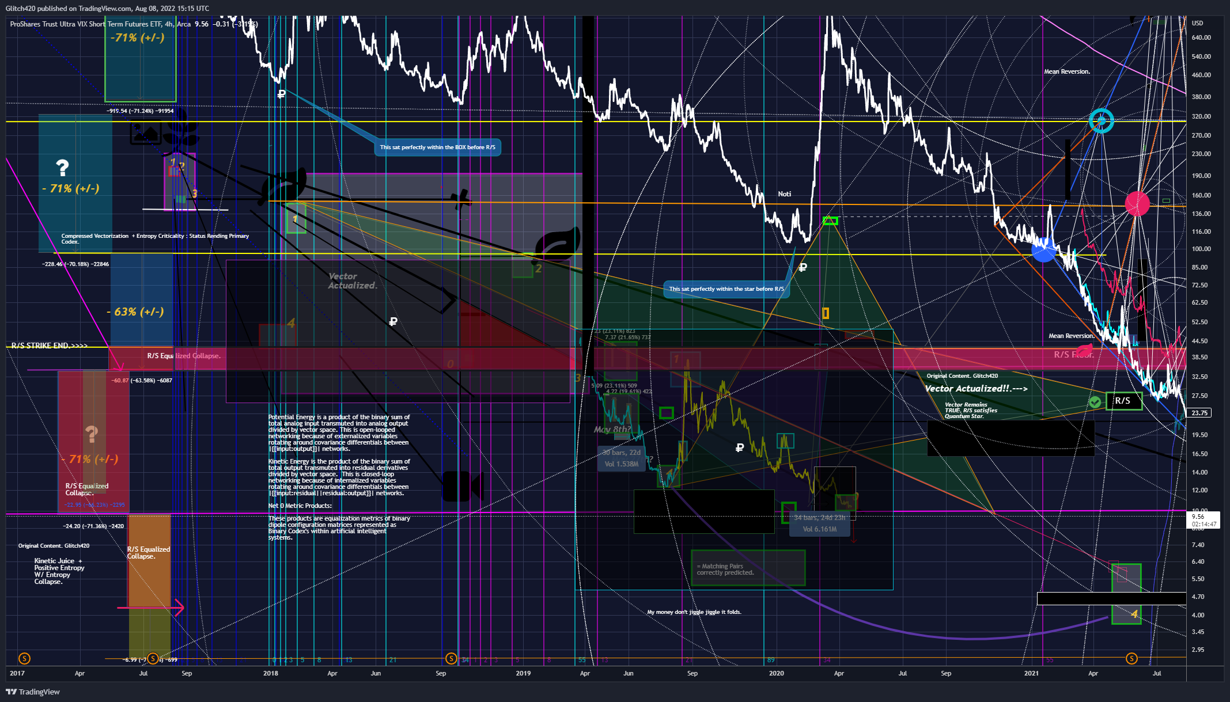Click the black cross icon on orange line
This screenshot has width=1230, height=702.
point(461,201)
